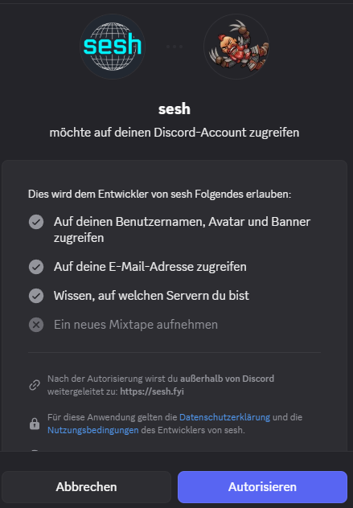Click the X icon beside Mixtape entry
This screenshot has width=353, height=508.
pos(36,325)
